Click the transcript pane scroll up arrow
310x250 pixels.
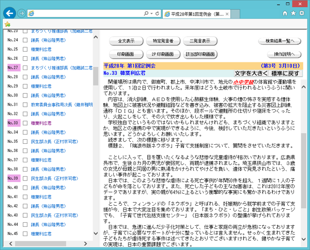pyautogui.click(x=304, y=87)
